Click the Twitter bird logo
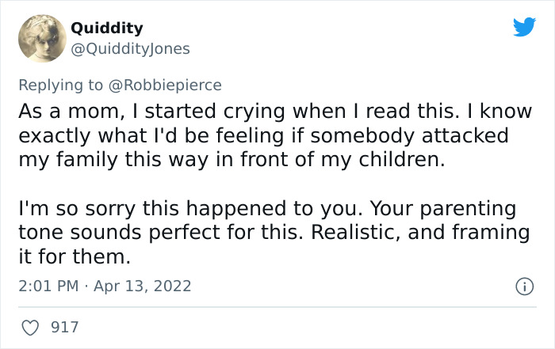 [x=524, y=27]
